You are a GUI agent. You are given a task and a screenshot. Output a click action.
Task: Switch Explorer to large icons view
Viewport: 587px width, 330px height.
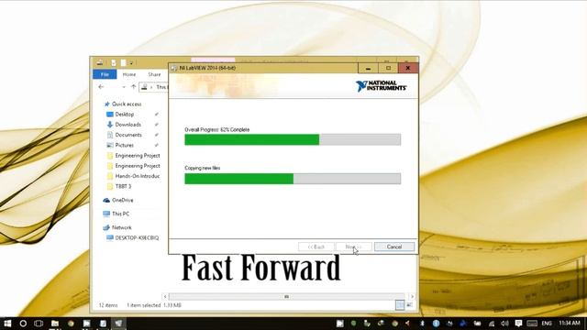coord(410,305)
